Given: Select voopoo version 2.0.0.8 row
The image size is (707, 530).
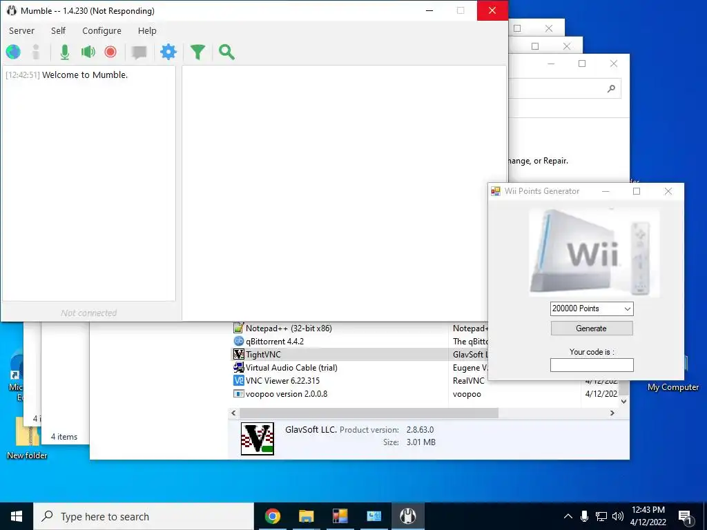Looking at the screenshot, I should tap(424, 393).
